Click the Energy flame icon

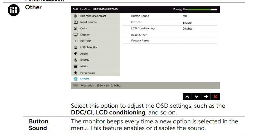[x=75, y=60]
